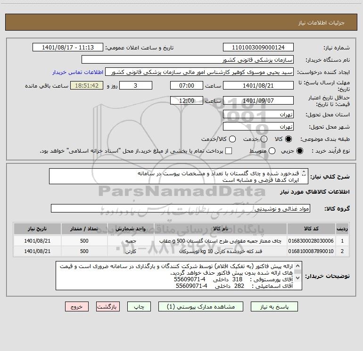The height and width of the screenshot is (351, 363).
Task: Click need date 1401/08/21 in row 1
Action: (37, 241)
